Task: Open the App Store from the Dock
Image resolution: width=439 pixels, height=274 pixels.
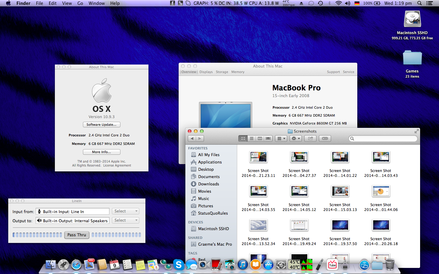Action: (x=268, y=265)
